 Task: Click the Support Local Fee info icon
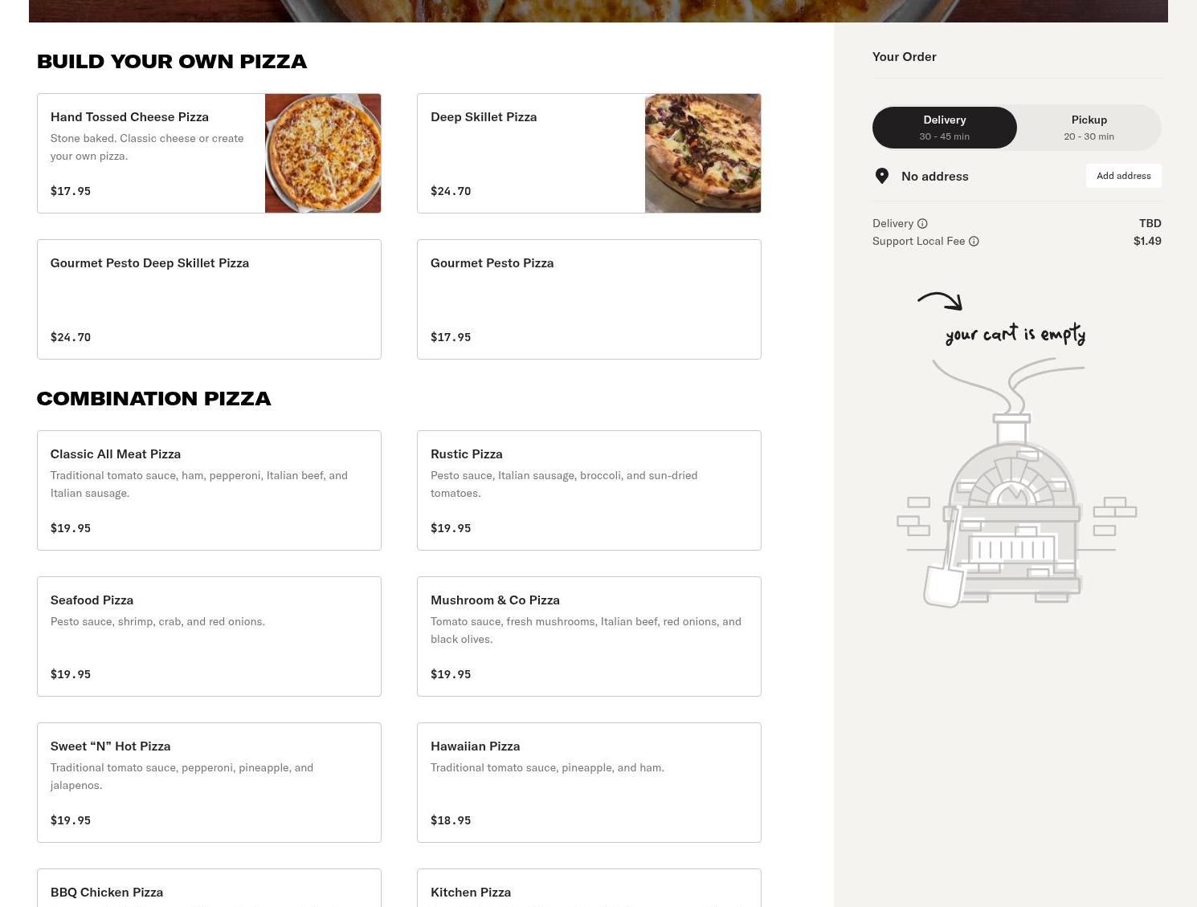click(974, 242)
